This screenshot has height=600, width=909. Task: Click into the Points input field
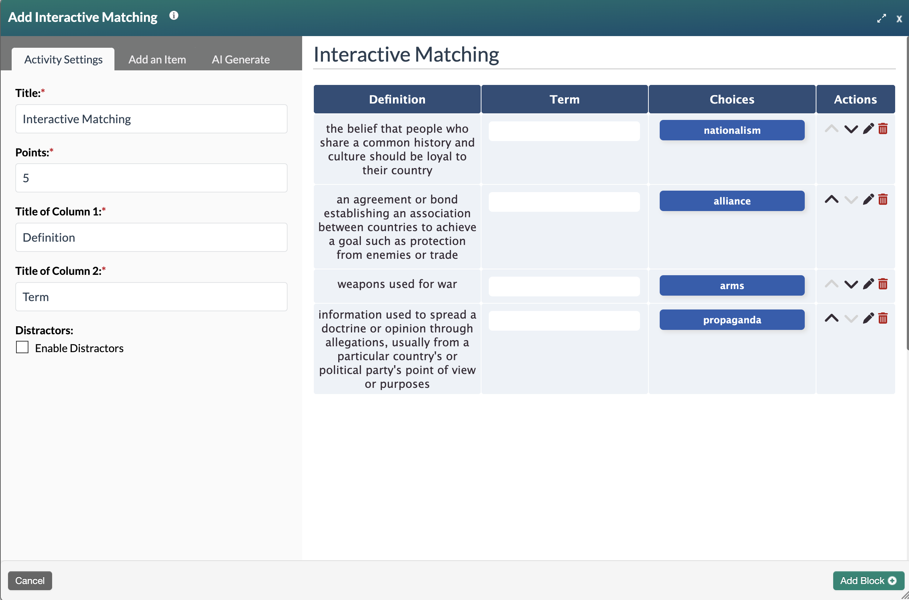click(151, 178)
